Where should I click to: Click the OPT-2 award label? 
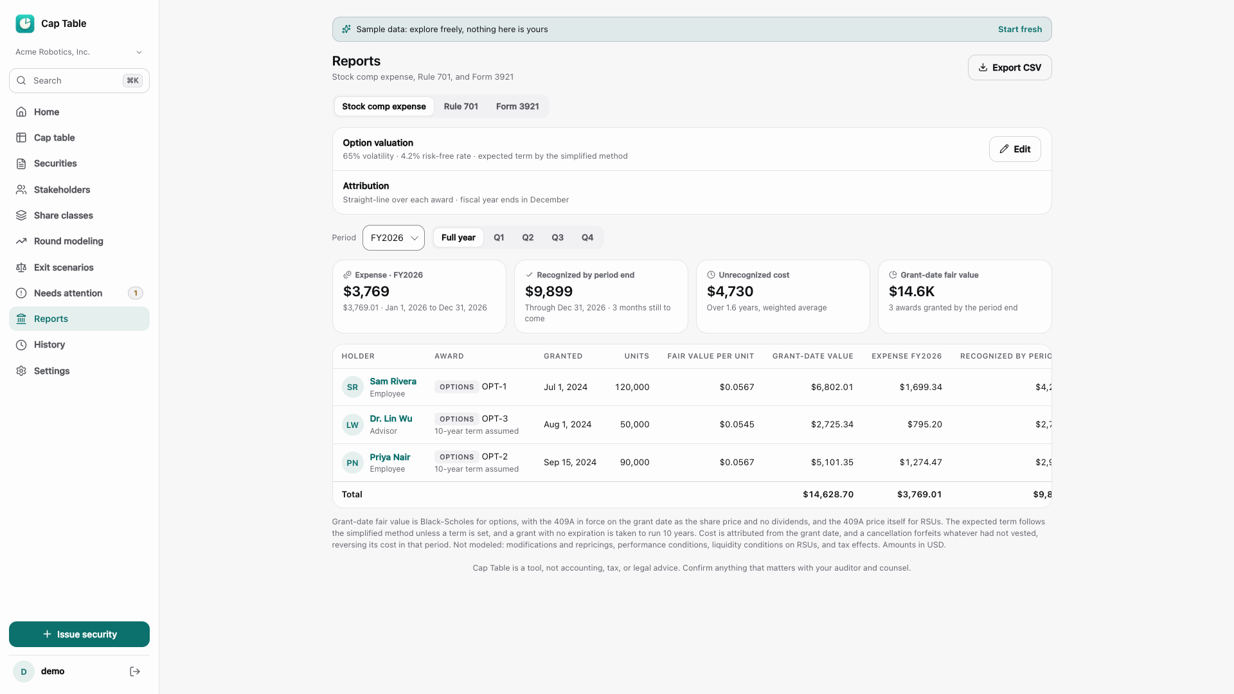pos(495,457)
